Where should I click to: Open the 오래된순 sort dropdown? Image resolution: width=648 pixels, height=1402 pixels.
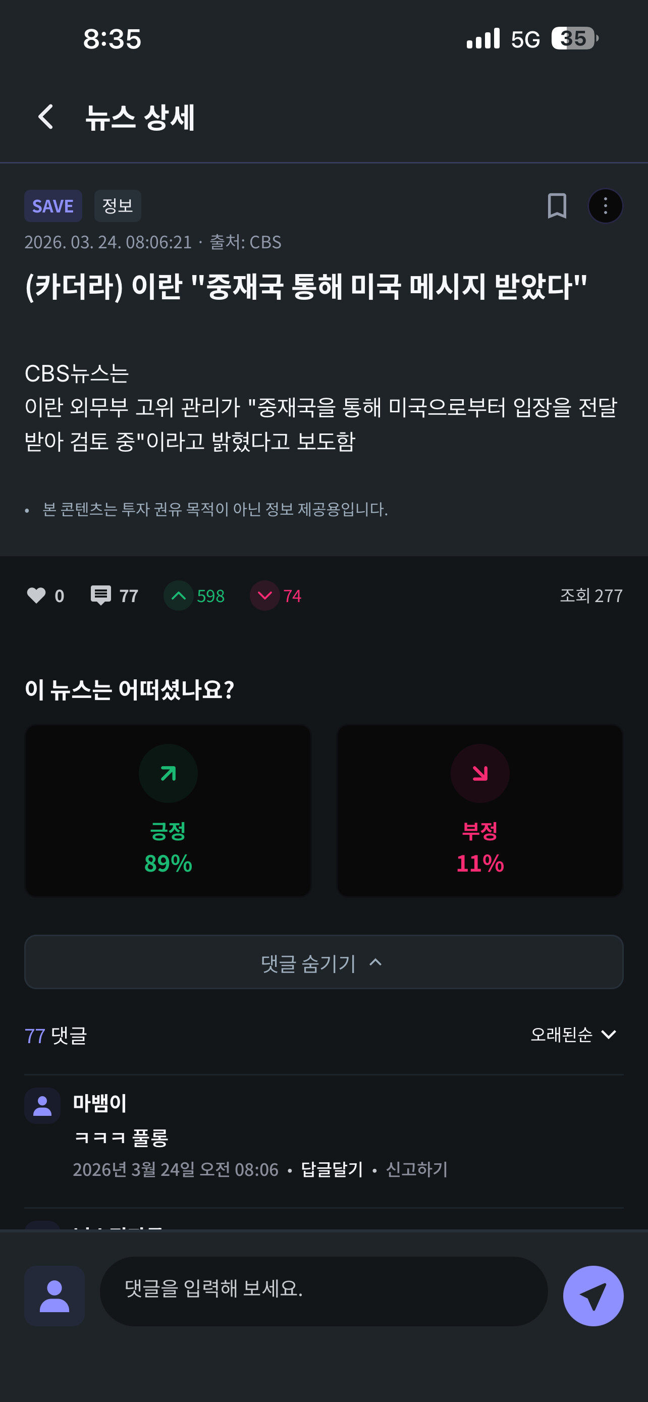(x=573, y=1035)
